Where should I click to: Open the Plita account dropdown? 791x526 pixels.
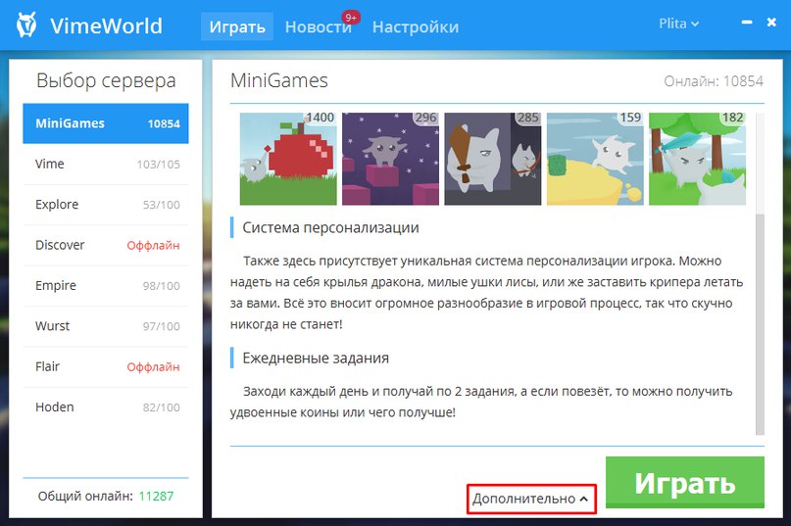tap(678, 24)
